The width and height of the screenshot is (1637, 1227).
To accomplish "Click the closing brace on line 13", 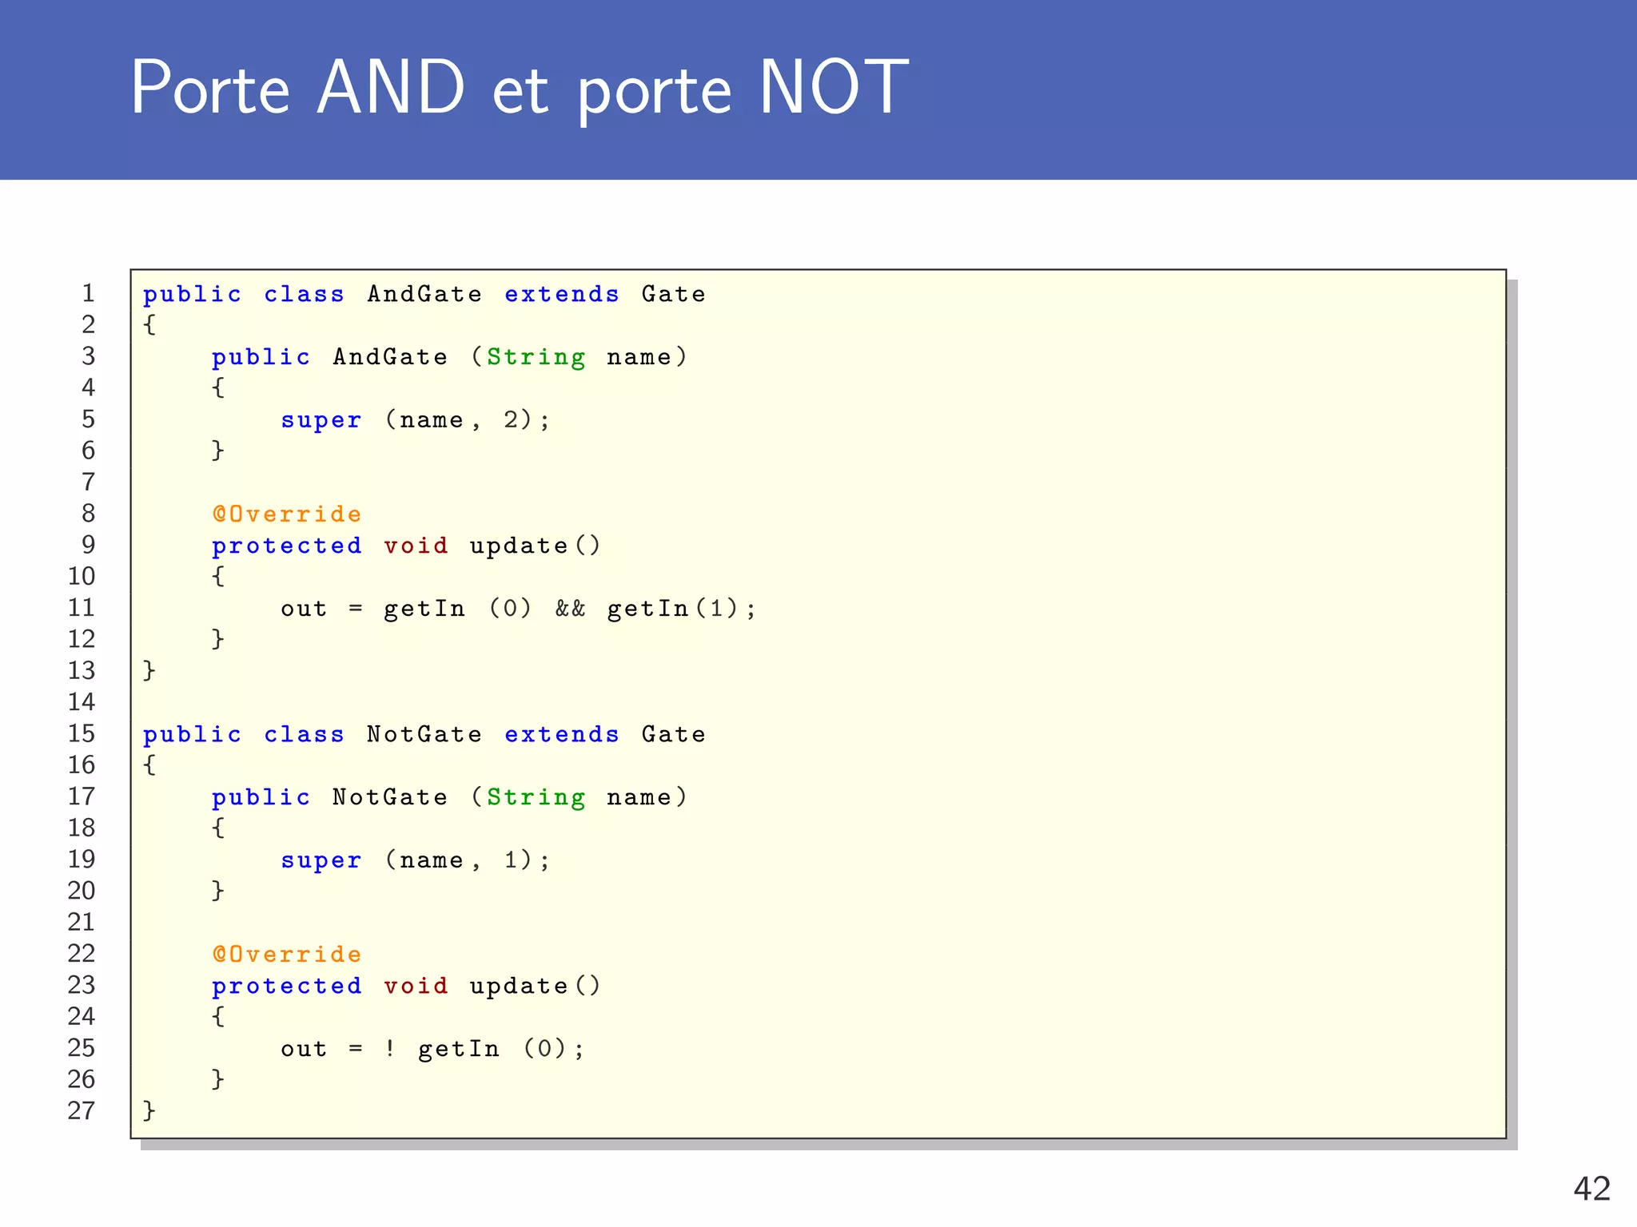I will 149,670.
